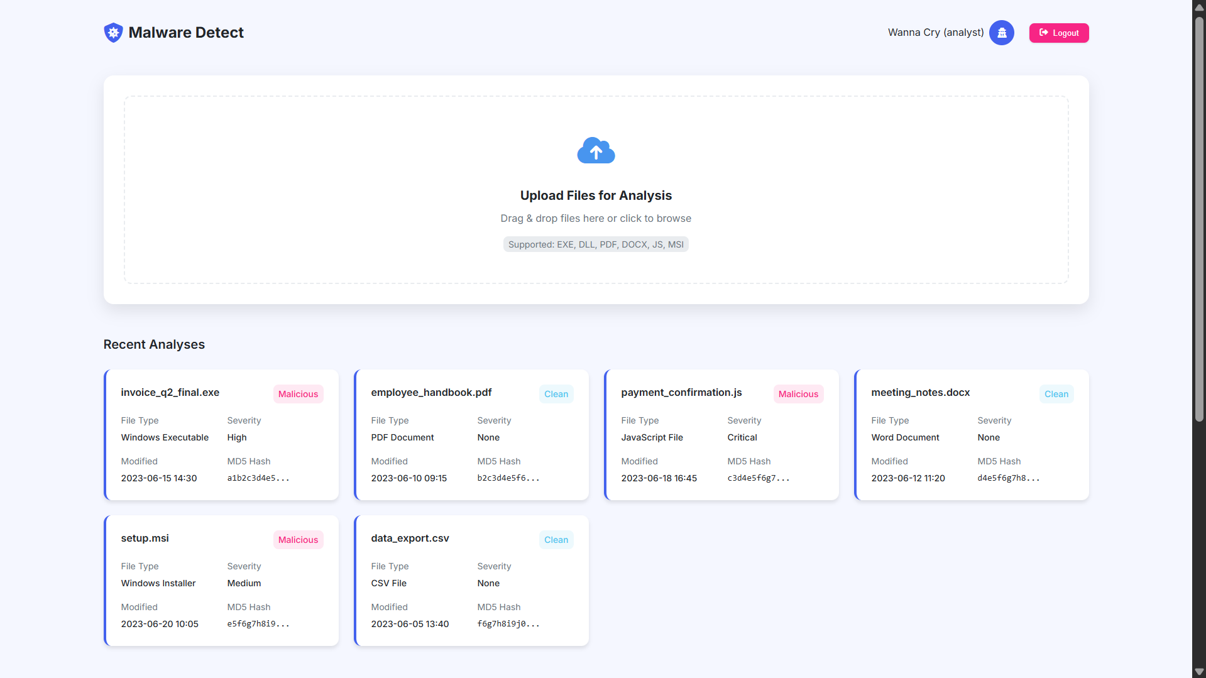Click the Clean badge on meeting_notes.docx

pos(1056,394)
